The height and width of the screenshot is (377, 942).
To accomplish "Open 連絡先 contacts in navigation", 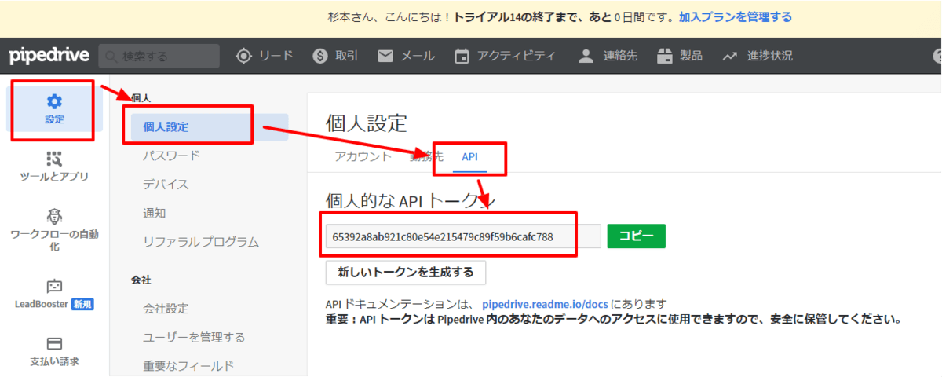I will coord(608,56).
